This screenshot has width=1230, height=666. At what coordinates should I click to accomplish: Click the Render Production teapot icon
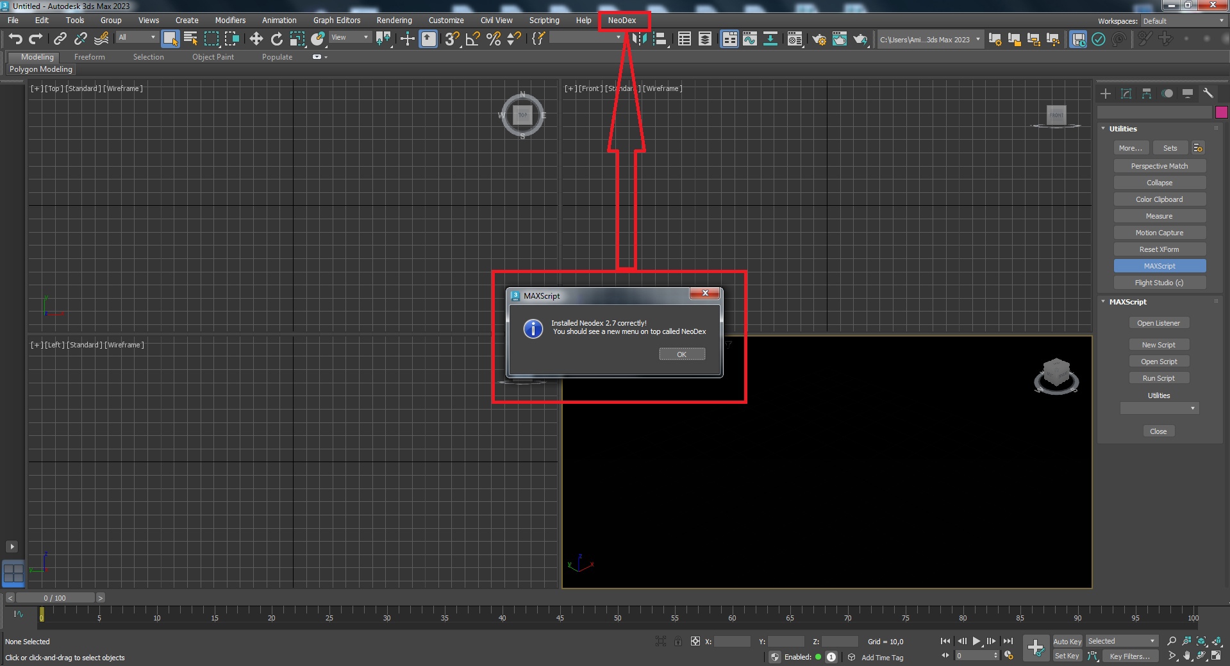[x=860, y=39]
